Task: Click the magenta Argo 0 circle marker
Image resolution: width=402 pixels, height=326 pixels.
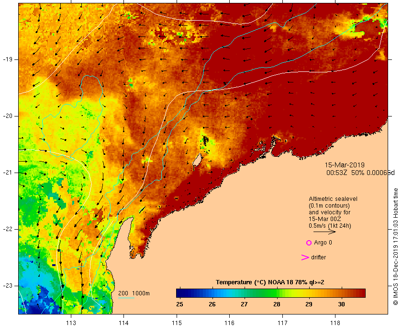Action: [x=309, y=243]
